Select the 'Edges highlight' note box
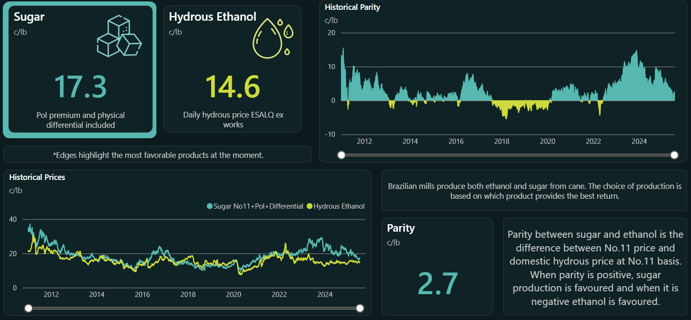 point(157,155)
